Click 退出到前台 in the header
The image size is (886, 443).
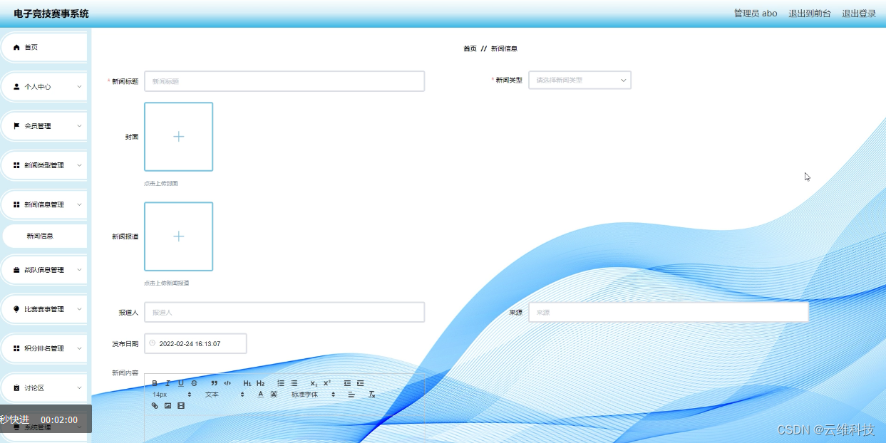(810, 14)
